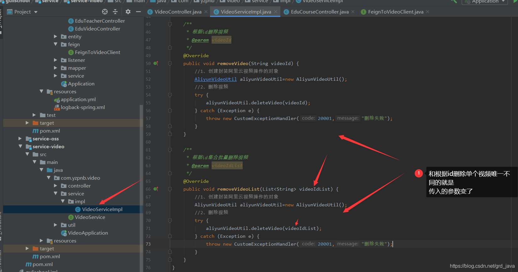Click removeVideoList method name on line 66

point(238,189)
